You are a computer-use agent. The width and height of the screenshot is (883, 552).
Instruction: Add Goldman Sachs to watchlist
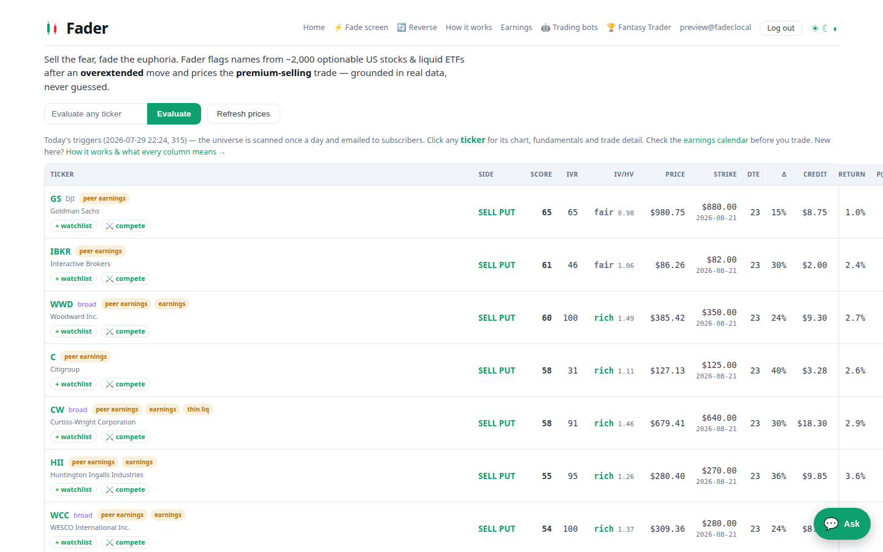[x=74, y=226]
